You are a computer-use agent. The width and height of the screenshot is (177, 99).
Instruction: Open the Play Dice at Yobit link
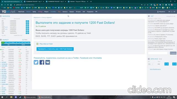point(46,44)
